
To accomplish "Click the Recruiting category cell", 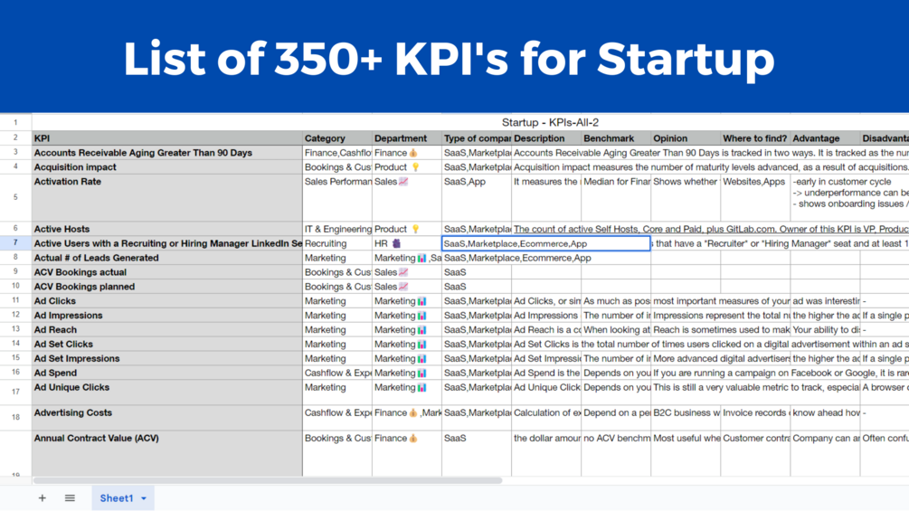I will coord(337,243).
